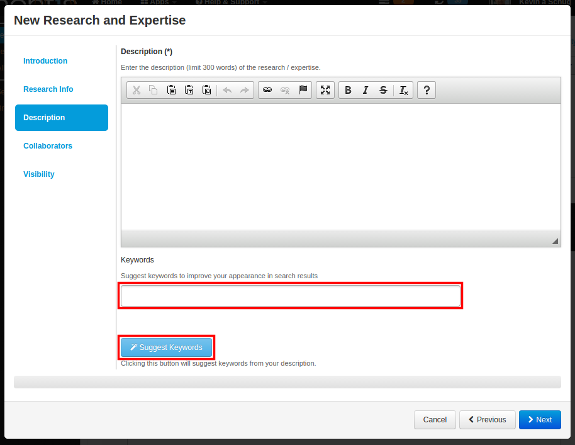Image resolution: width=575 pixels, height=445 pixels.
Task: Click the Suggest Keywords button
Action: (167, 347)
